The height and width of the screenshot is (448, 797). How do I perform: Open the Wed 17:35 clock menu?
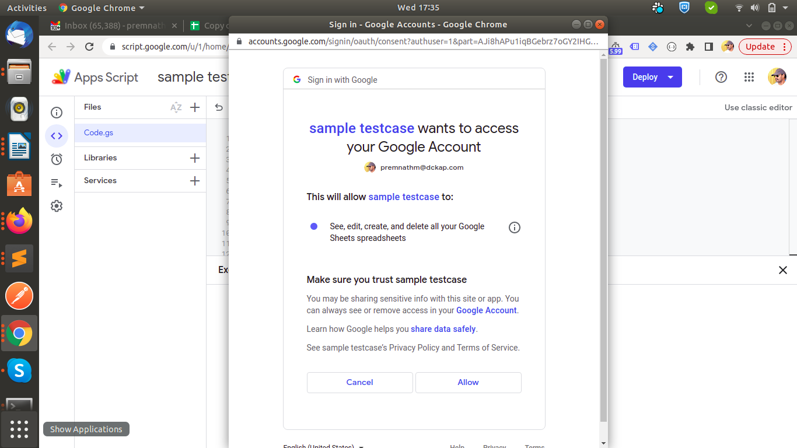click(418, 8)
